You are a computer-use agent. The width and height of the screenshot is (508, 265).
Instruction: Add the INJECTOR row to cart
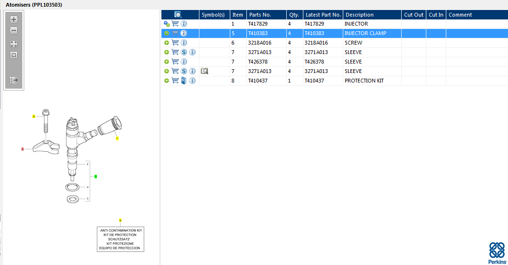click(x=175, y=24)
